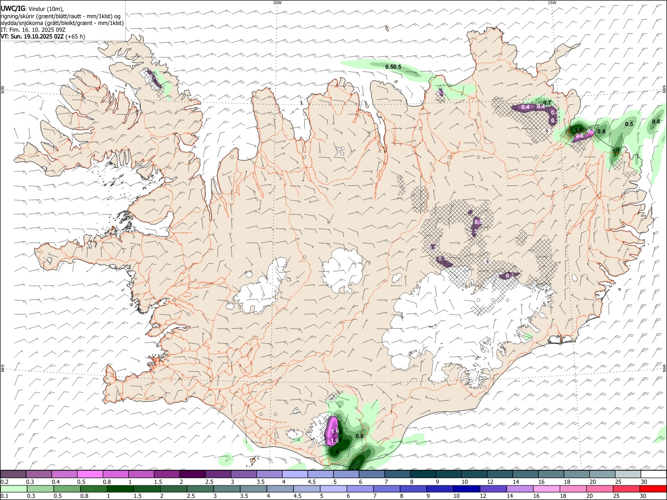Click the 'rigning/skúrir (grænt/blátt/rautt - mm/1klst) og' line
The width and height of the screenshot is (667, 500).
[60, 16]
